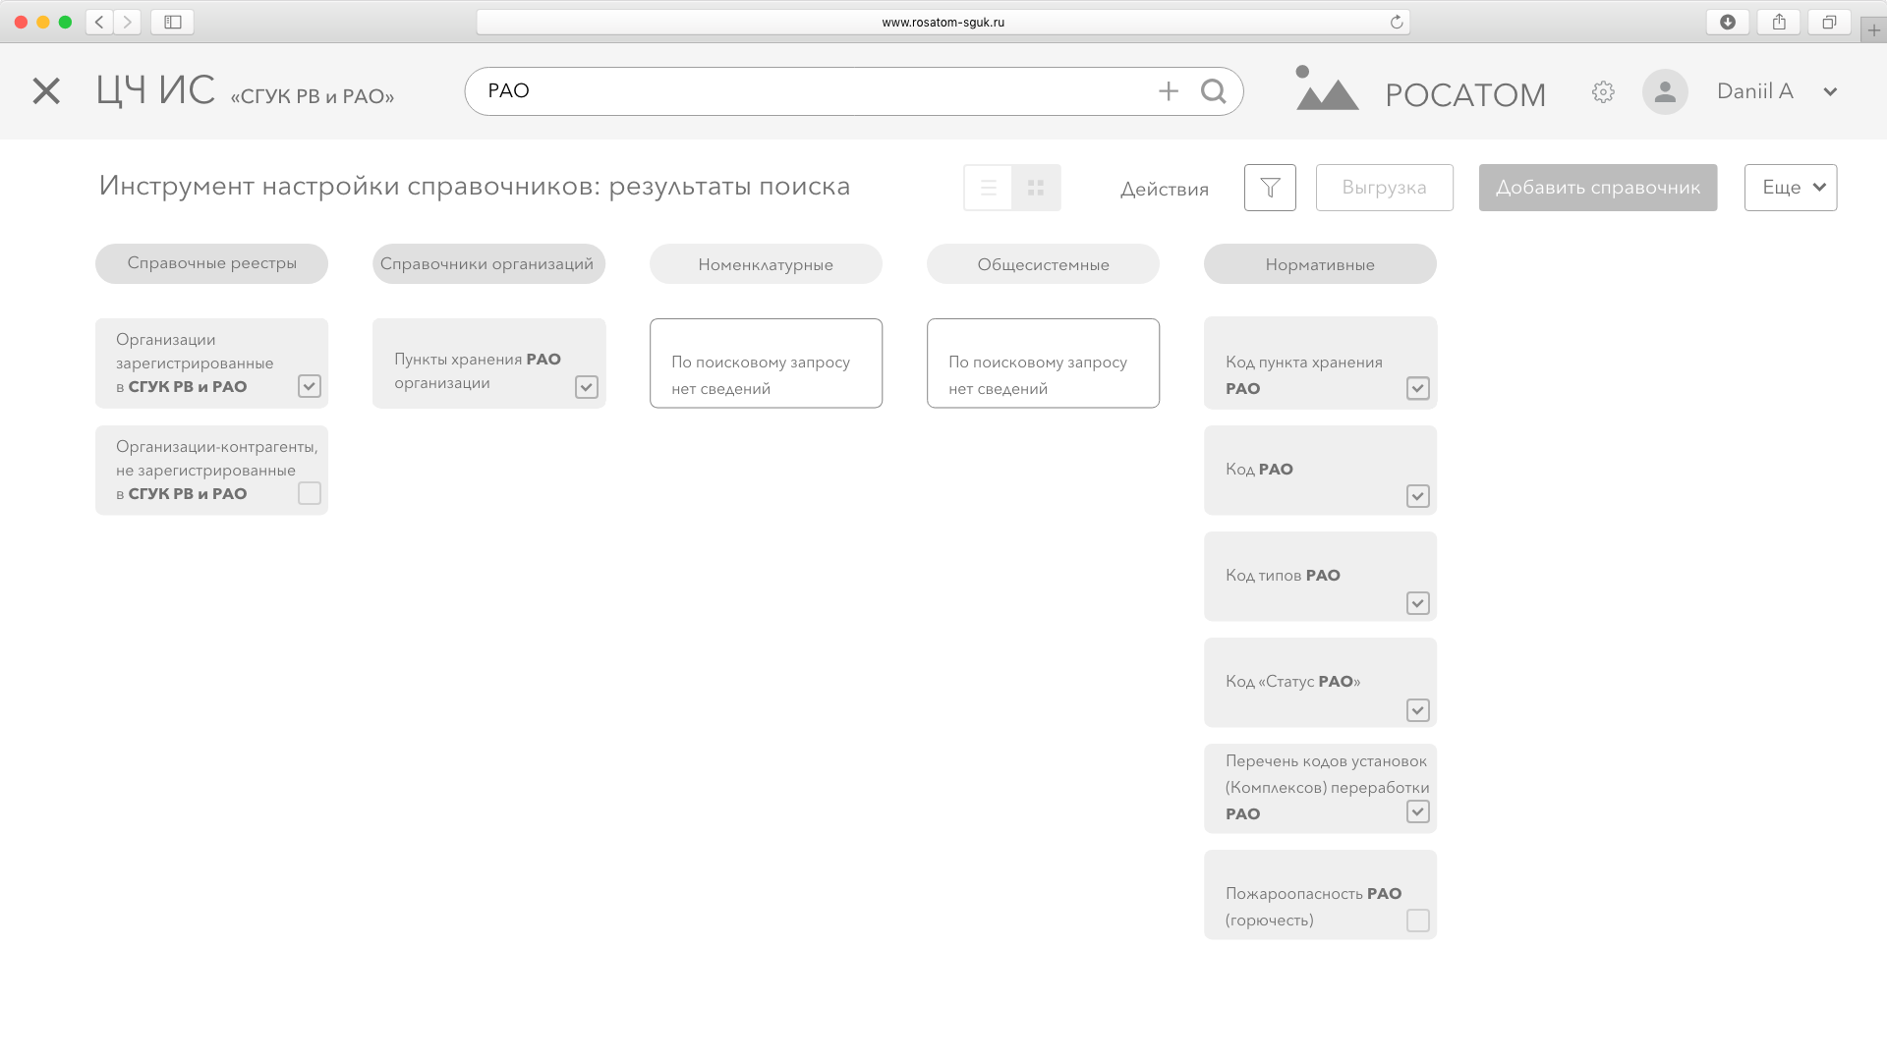Image resolution: width=1887 pixels, height=1061 pixels.
Task: Toggle the 'Код РАО' card checkbox
Action: click(x=1418, y=496)
